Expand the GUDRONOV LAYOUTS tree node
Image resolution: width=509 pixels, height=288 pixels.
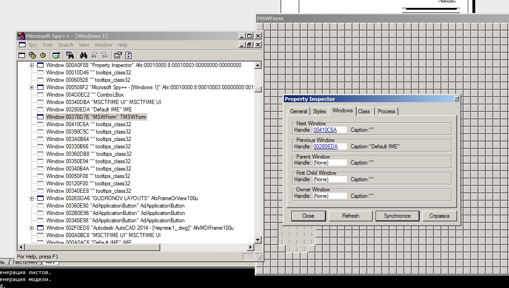32,198
